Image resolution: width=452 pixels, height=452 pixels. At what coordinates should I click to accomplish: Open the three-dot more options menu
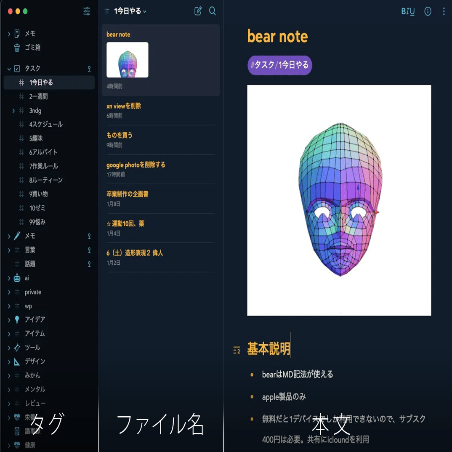click(x=444, y=11)
